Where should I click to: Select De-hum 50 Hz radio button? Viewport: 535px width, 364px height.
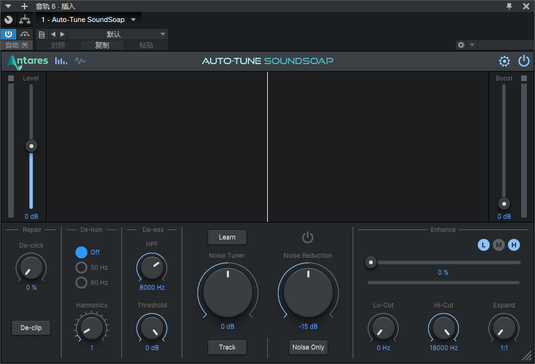(81, 267)
